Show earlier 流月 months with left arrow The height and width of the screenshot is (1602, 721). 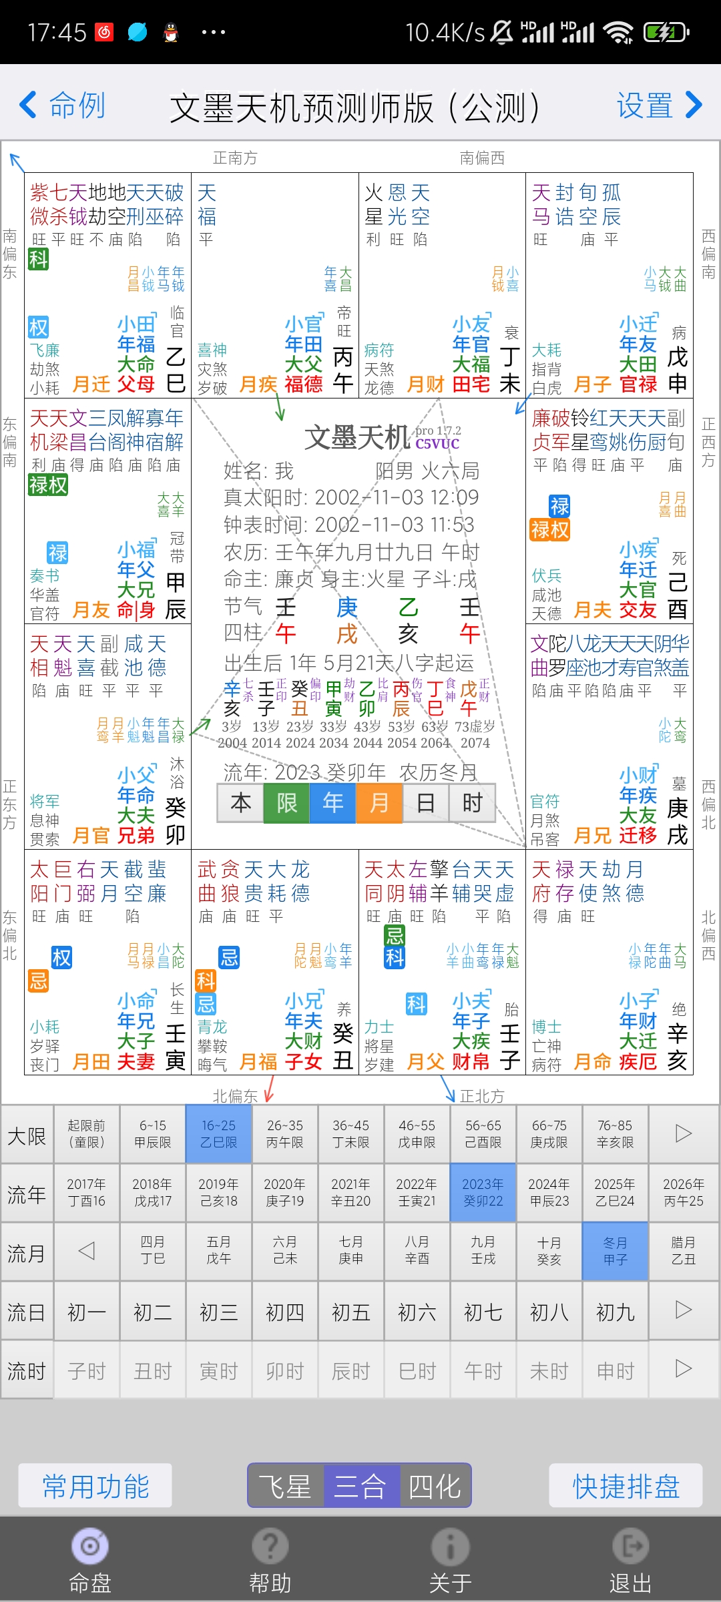point(86,1250)
